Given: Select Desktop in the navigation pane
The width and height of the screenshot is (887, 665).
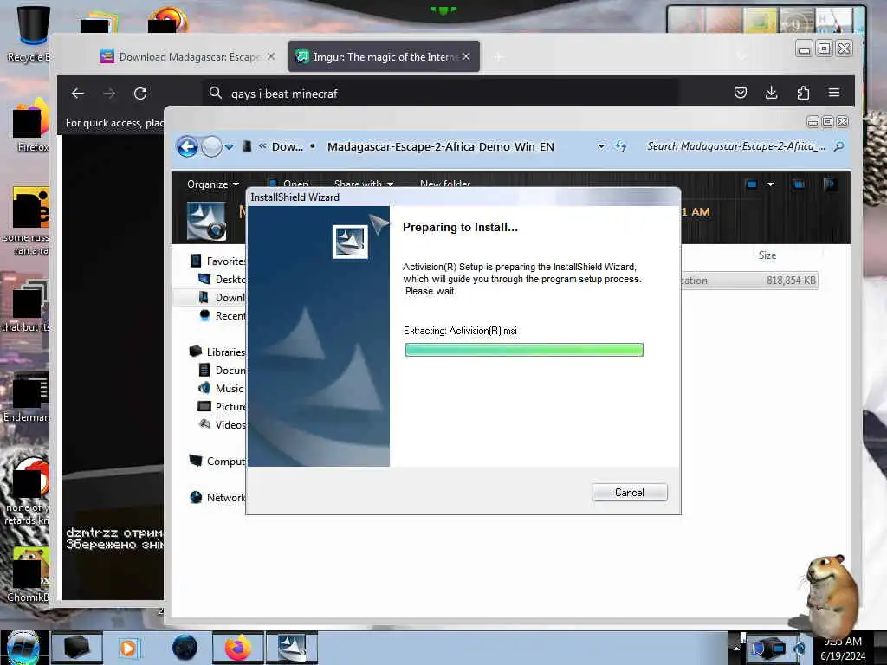Looking at the screenshot, I should (x=223, y=280).
